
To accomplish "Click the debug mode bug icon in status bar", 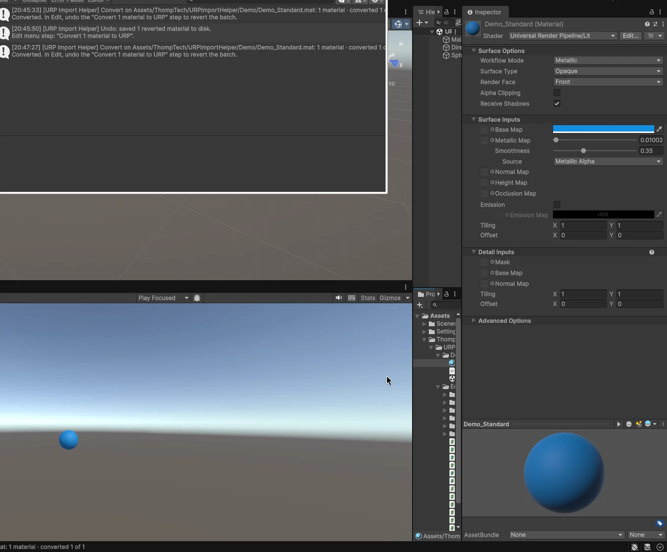I will click(635, 547).
